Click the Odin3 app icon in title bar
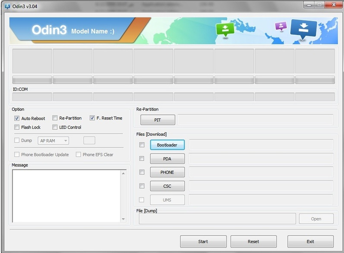344x253 pixels. [x=7, y=6]
